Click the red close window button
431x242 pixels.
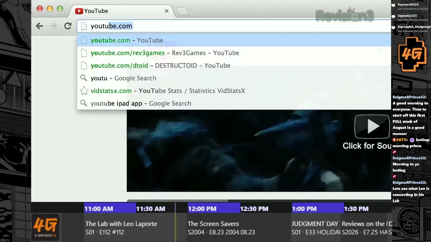click(x=40, y=9)
